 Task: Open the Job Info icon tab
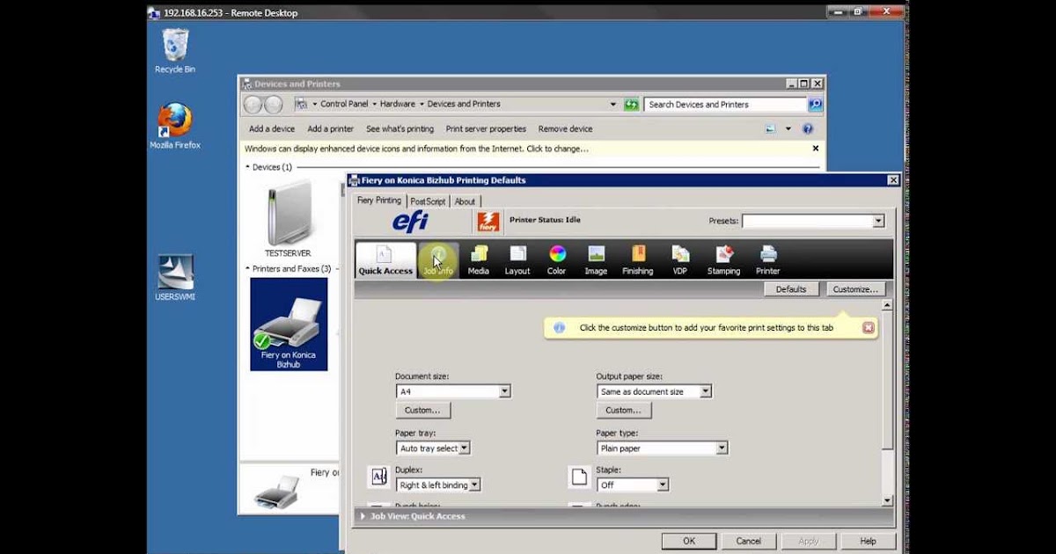click(437, 260)
